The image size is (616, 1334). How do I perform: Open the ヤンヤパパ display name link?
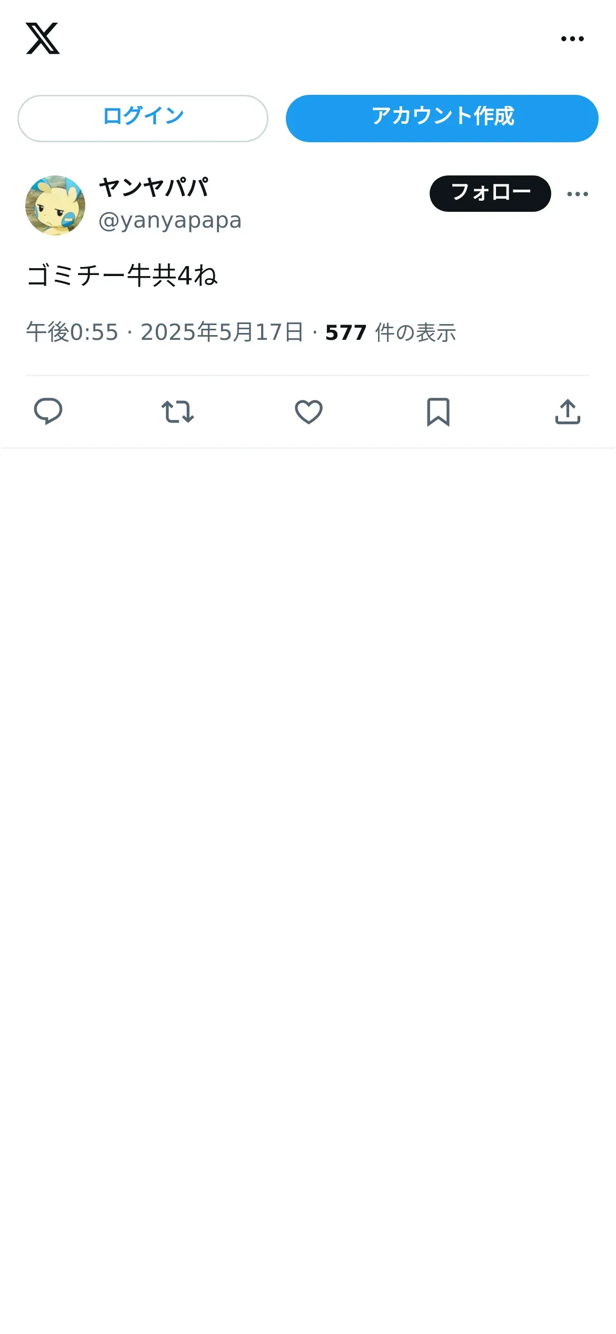coord(154,188)
